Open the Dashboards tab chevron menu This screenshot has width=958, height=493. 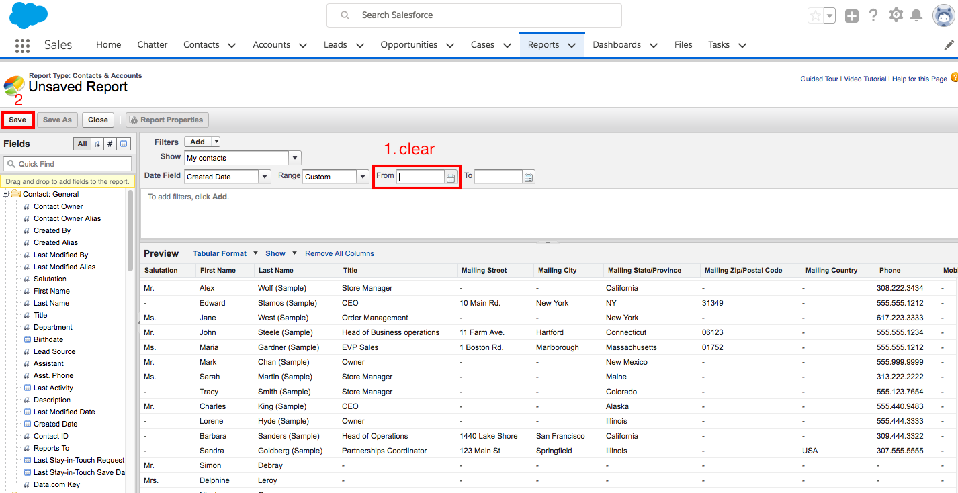654,46
